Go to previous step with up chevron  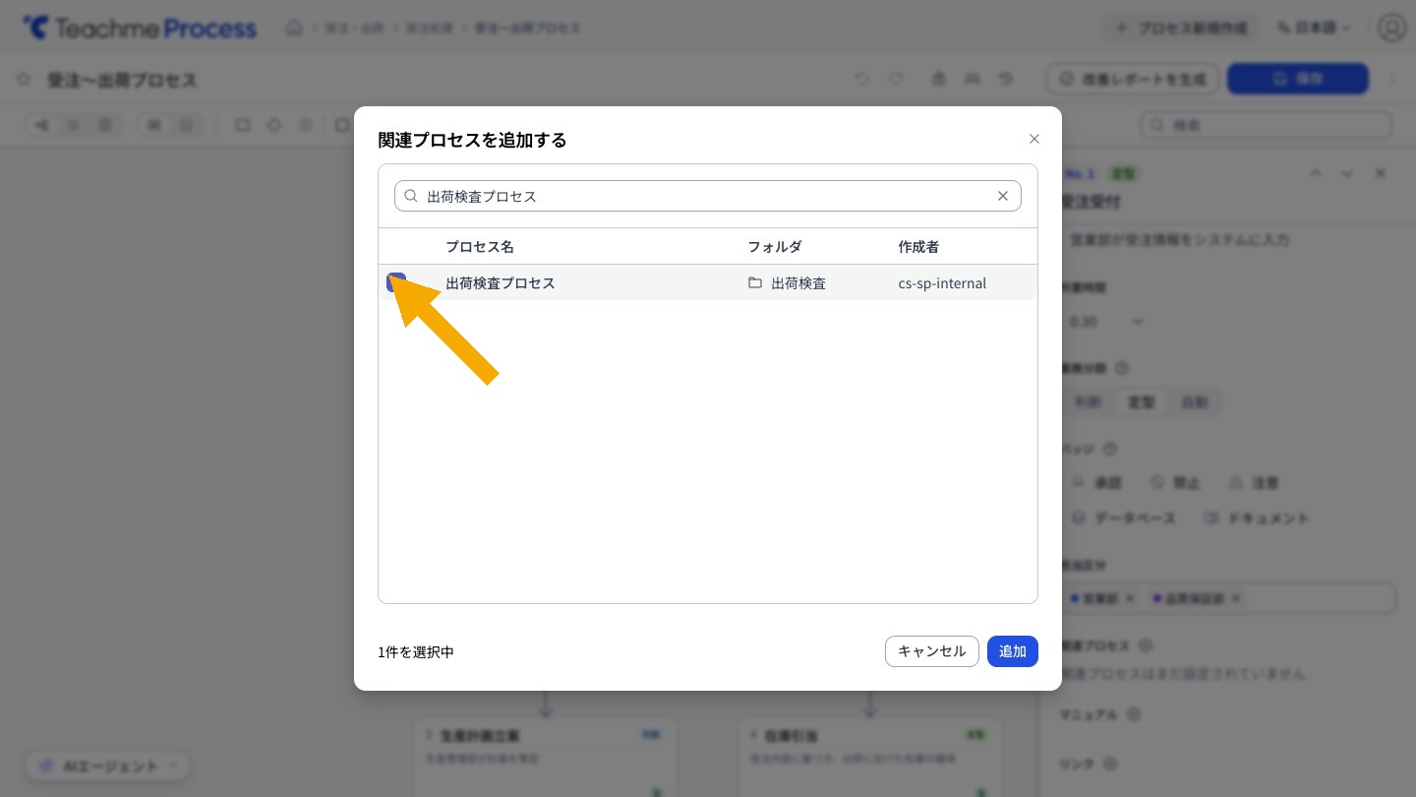pos(1316,173)
